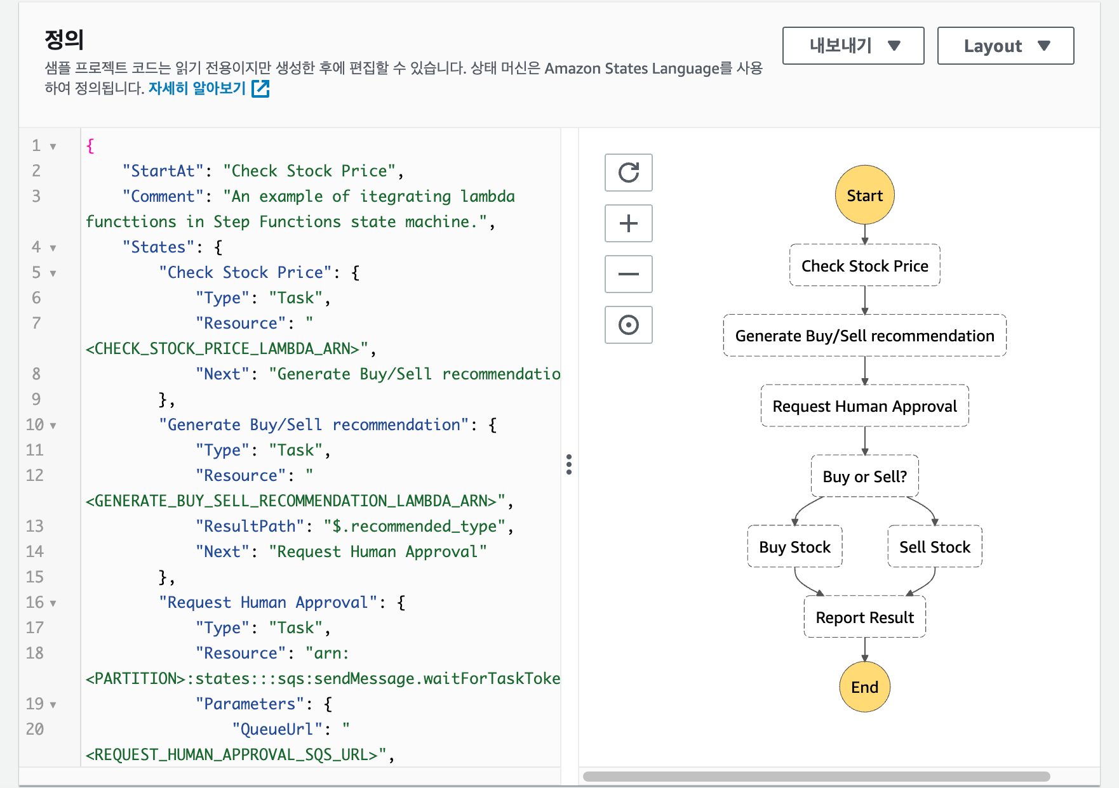
Task: Fold the Check Stock Price block at line 5
Action: pyautogui.click(x=53, y=273)
